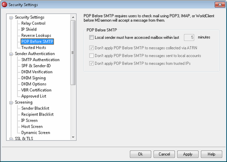Toggle ATRN messages exemption checkbox
227x162 pixels.
[92, 48]
